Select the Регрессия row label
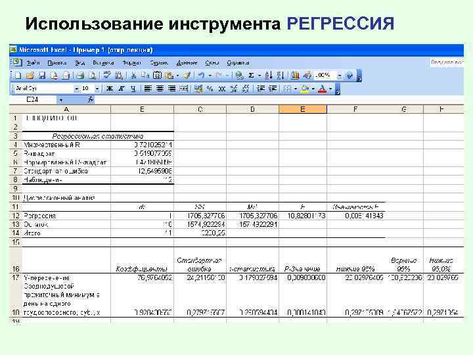The height and width of the screenshot is (355, 473). coord(66,216)
